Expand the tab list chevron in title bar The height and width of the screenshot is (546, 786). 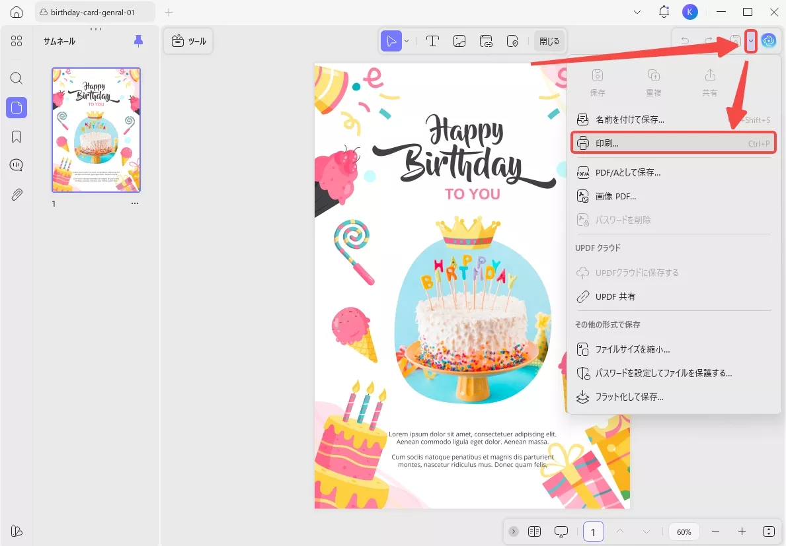[637, 12]
